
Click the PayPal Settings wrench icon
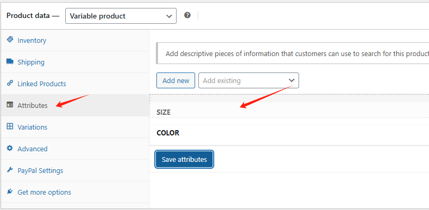coord(10,170)
